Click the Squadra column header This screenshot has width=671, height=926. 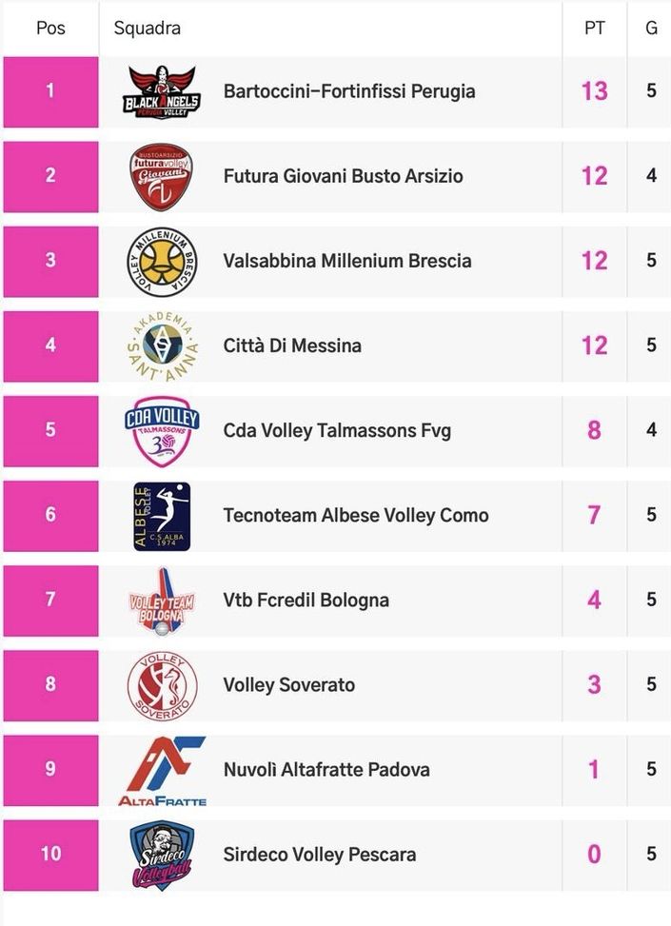click(x=148, y=28)
